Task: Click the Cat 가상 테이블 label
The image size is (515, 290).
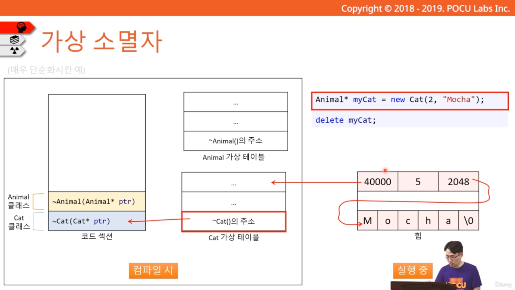Action: coord(234,237)
